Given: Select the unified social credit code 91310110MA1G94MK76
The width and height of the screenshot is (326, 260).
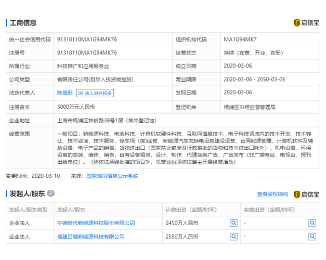Looking at the screenshot, I should click(x=87, y=40).
